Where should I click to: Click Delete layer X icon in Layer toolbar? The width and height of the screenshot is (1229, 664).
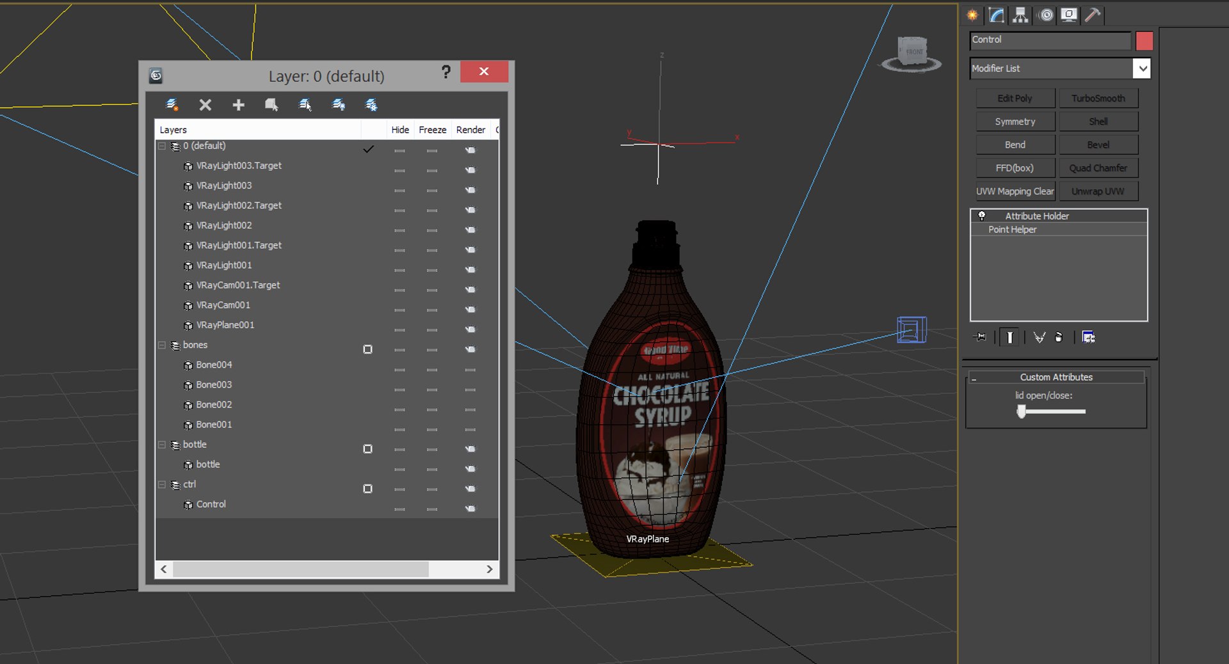point(205,105)
